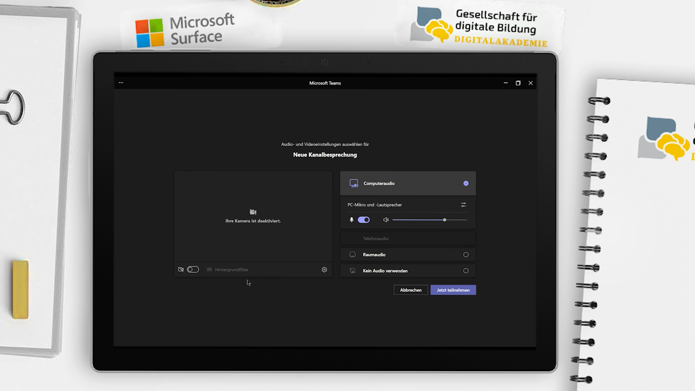Click the Raumaudio device icon
The height and width of the screenshot is (391, 695).
click(353, 255)
